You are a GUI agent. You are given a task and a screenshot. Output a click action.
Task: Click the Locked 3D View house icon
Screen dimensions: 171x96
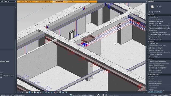[x=46, y=93]
